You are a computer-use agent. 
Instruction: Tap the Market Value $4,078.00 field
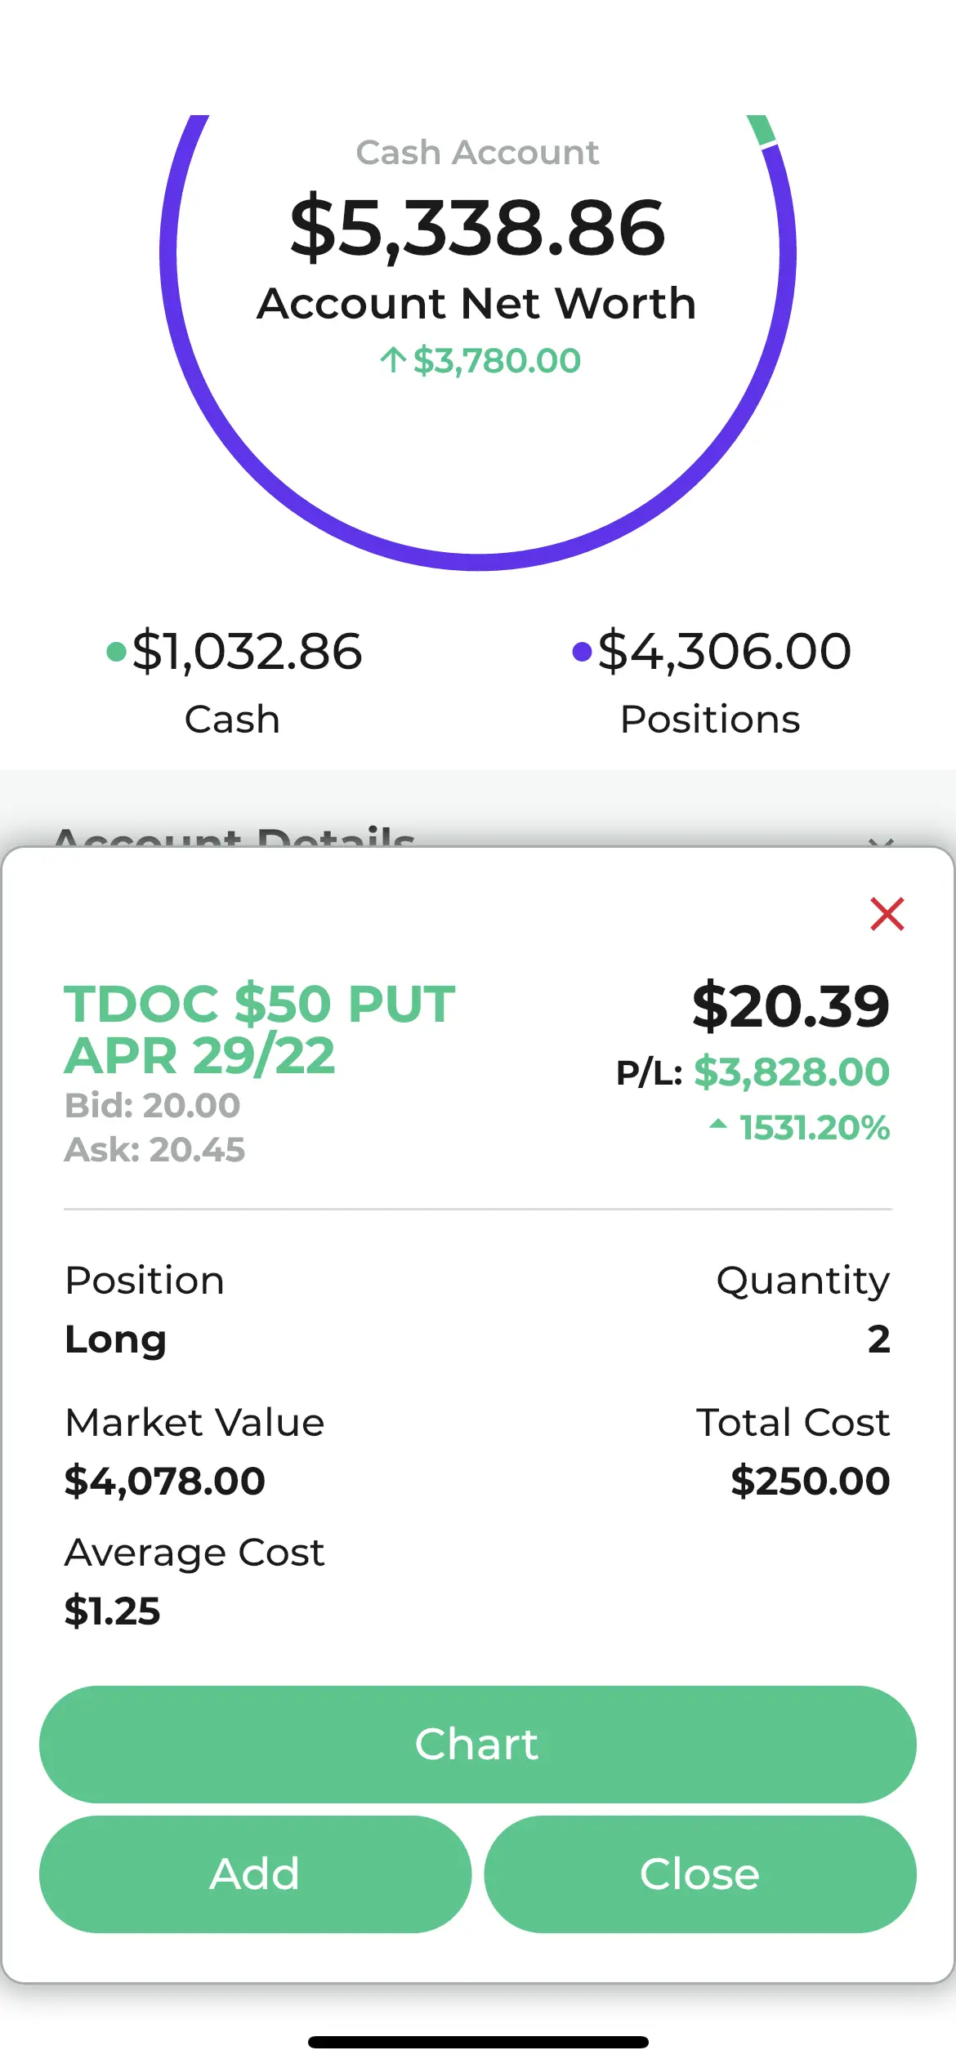194,1451
